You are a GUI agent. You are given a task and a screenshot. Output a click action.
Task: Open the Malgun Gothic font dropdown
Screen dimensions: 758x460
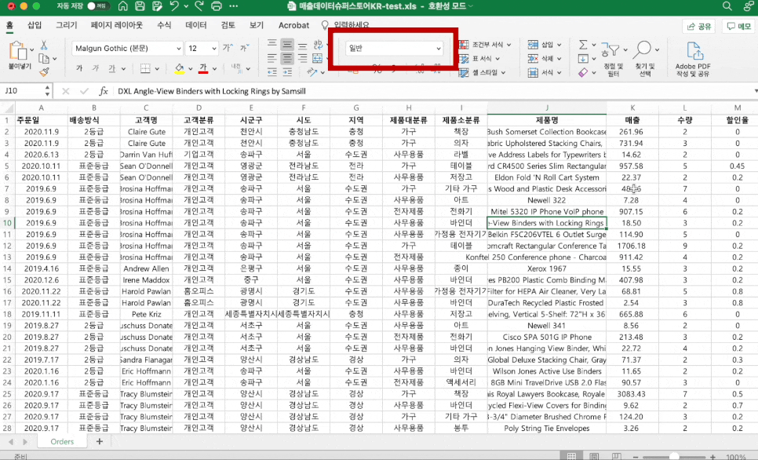pos(126,49)
